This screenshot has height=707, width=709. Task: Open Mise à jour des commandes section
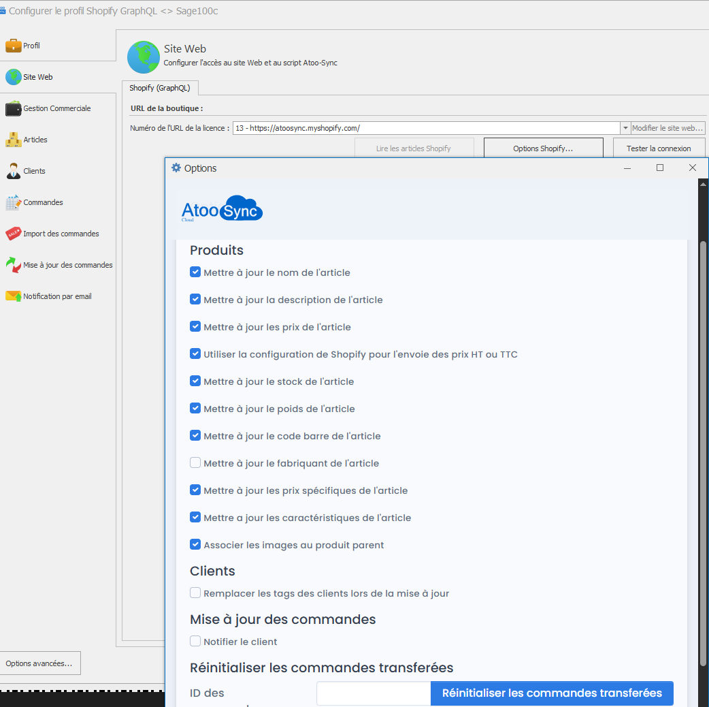(58, 265)
